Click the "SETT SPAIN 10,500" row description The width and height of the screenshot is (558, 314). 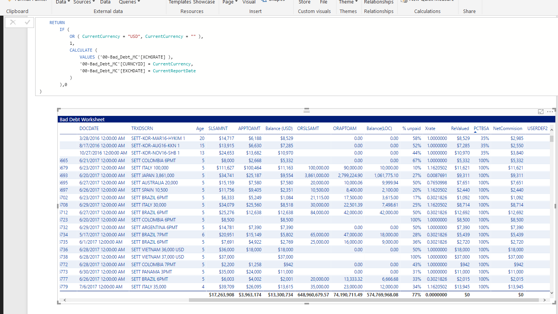[x=149, y=190]
